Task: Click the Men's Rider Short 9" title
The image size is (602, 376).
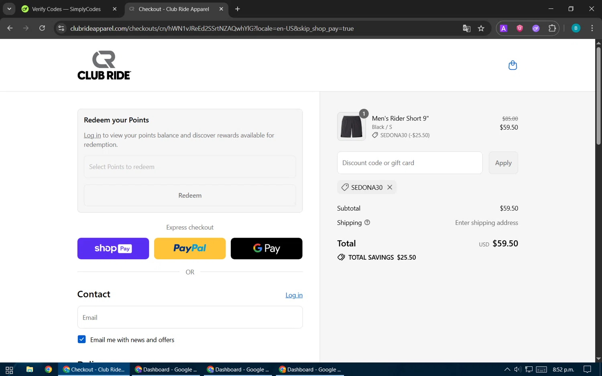Action: click(400, 118)
